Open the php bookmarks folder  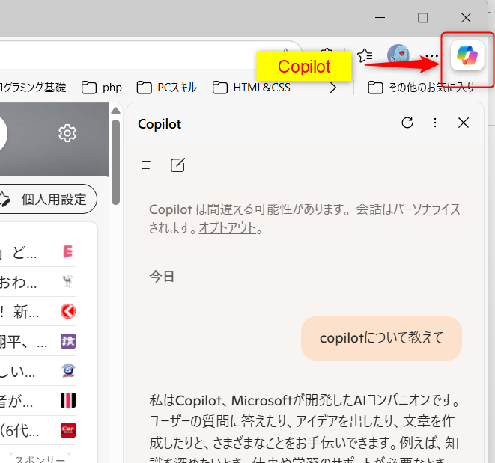tap(102, 88)
